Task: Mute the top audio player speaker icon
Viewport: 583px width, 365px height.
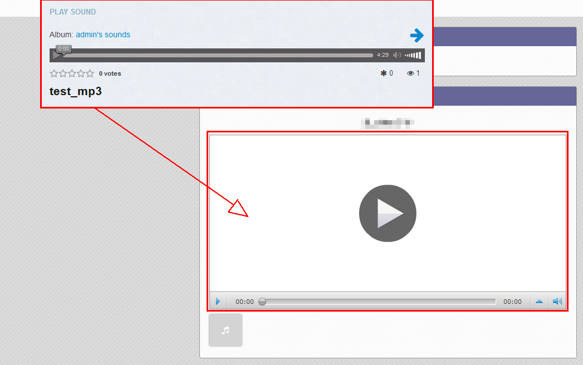Action: pos(397,55)
